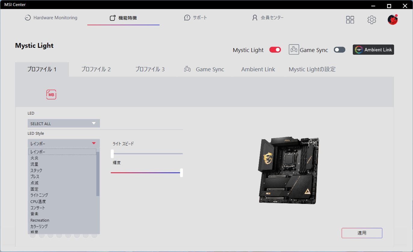This screenshot has width=413, height=252.
Task: Expand the SELECT ALL LED dropdown
Action: [x=64, y=123]
